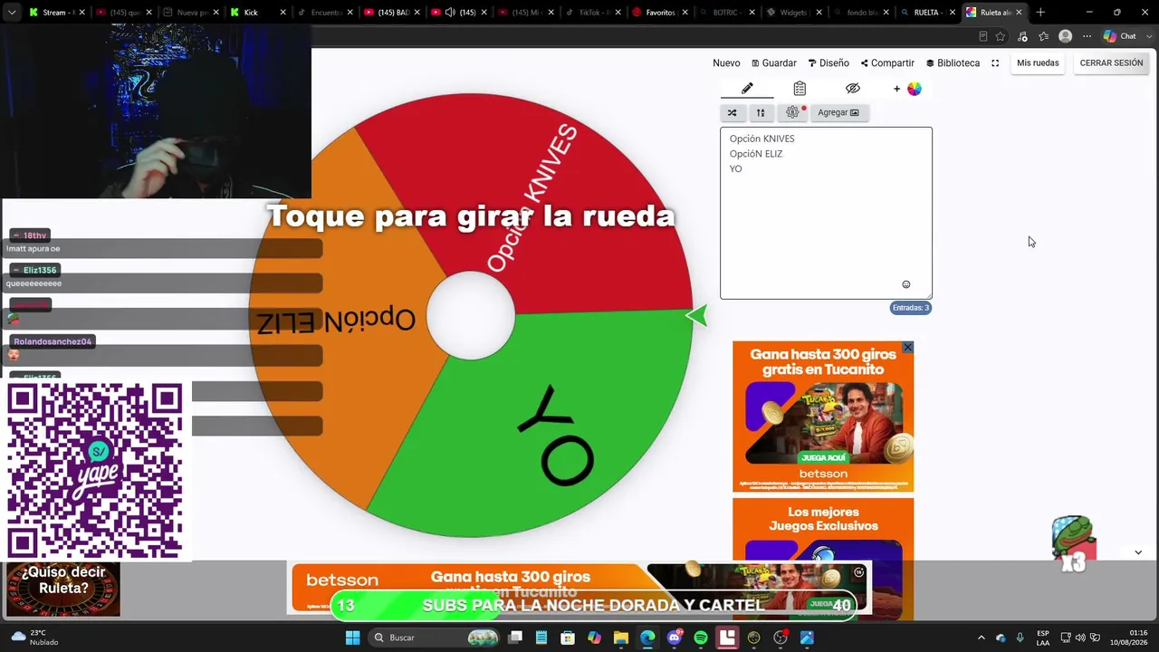Open the Tucanito 300 giros side ad
Screen dimensions: 1159x652
coord(823,417)
